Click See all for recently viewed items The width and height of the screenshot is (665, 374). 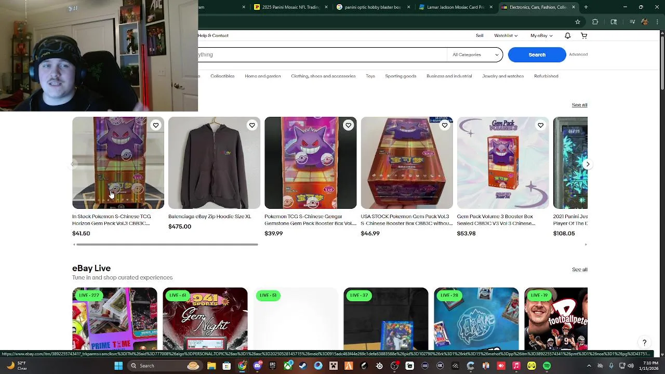[x=579, y=105]
